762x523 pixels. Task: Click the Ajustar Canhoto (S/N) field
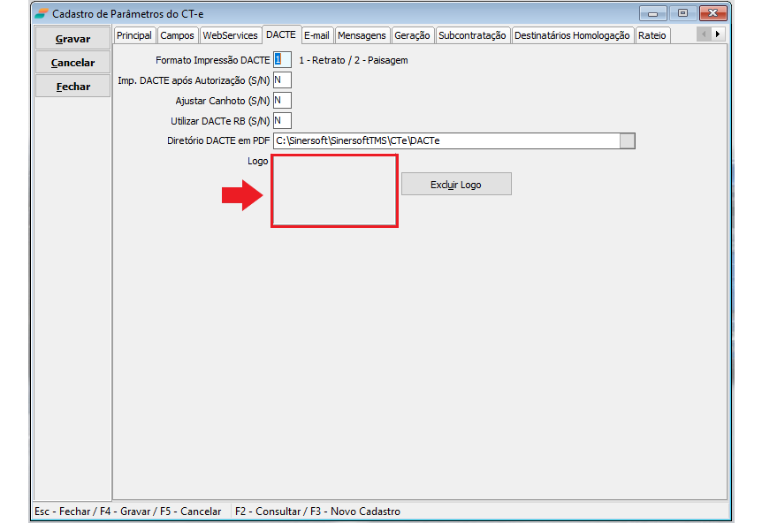[282, 101]
